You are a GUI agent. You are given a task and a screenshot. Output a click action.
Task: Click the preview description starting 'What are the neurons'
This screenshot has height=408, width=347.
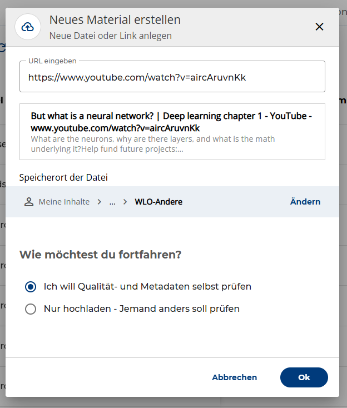click(x=153, y=144)
